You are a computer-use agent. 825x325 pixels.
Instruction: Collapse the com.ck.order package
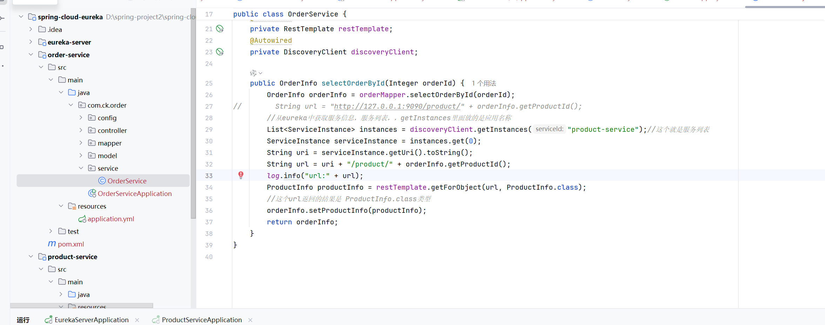tap(71, 105)
